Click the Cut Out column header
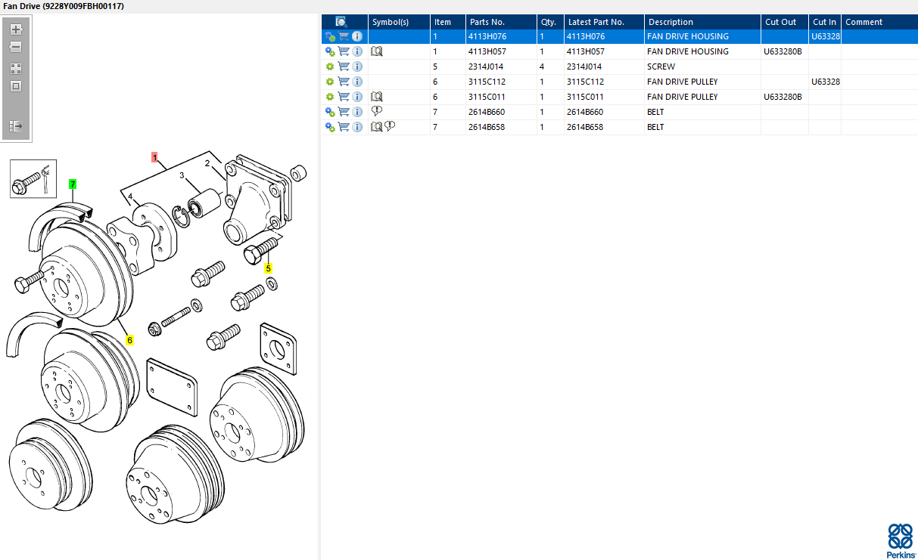Image resolution: width=918 pixels, height=560 pixels. click(783, 22)
